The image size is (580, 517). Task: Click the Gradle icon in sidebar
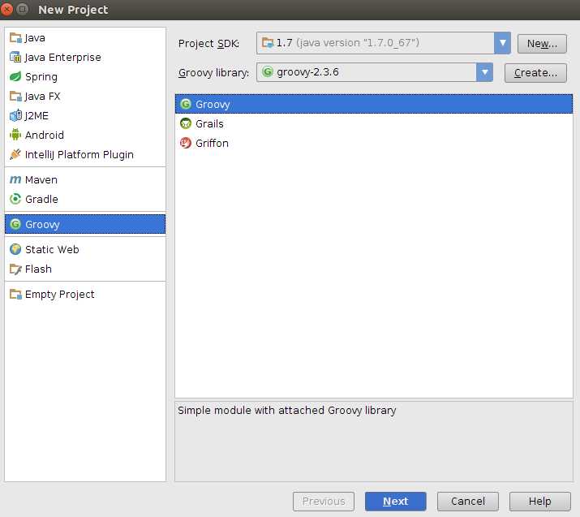coord(15,199)
